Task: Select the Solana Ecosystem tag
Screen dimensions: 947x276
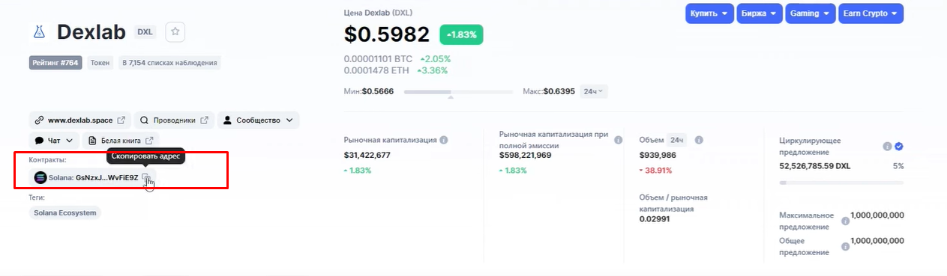Action: pos(65,212)
